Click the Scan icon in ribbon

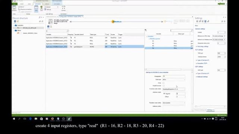[41, 8]
